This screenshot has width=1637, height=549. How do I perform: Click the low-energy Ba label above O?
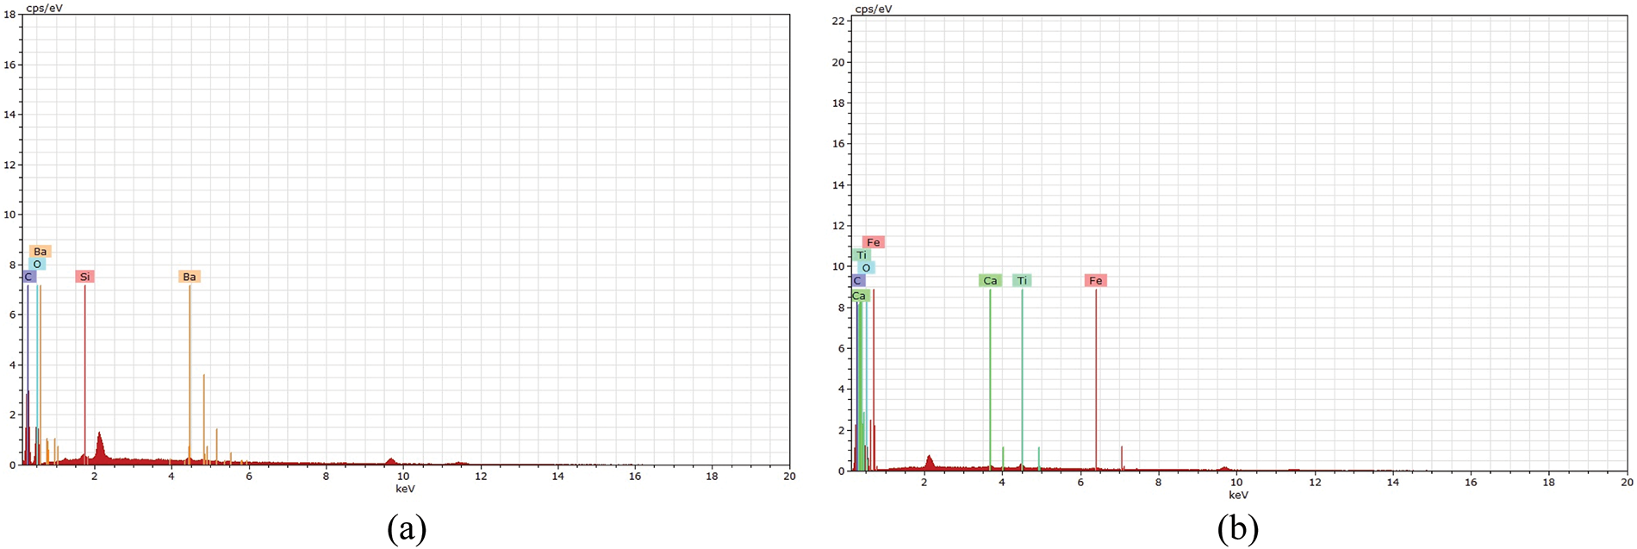tap(40, 252)
